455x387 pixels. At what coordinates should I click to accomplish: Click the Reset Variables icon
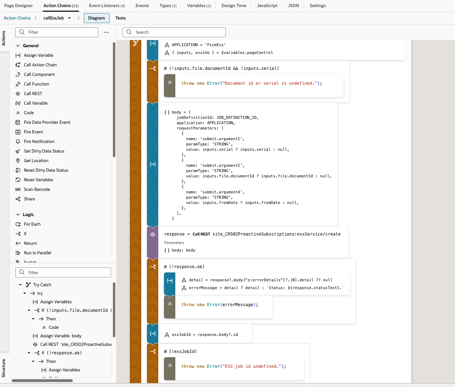[18, 180]
